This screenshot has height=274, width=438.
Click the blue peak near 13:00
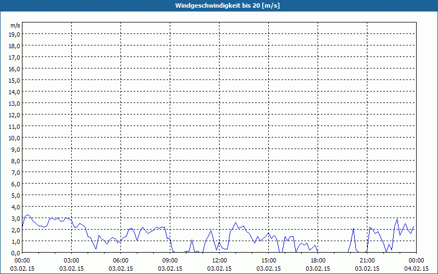[235, 222]
